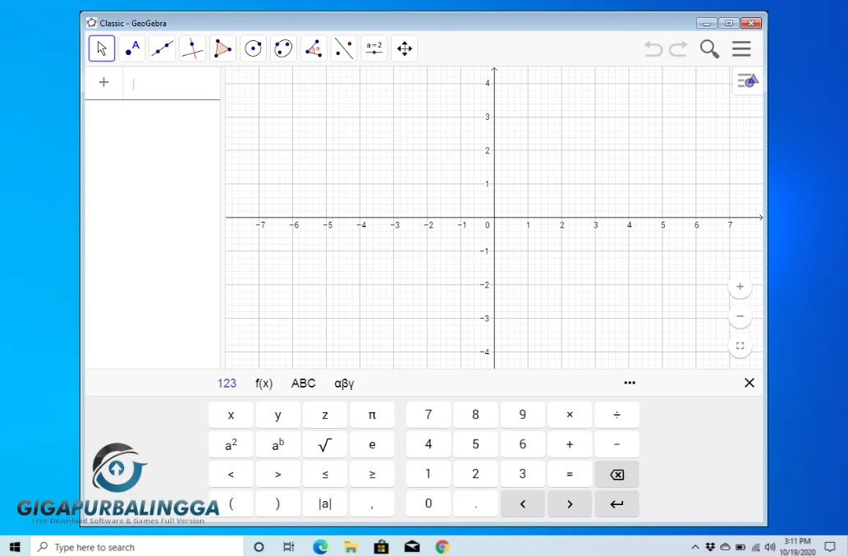Image resolution: width=848 pixels, height=556 pixels.
Task: Tap the 0 key
Action: click(429, 504)
